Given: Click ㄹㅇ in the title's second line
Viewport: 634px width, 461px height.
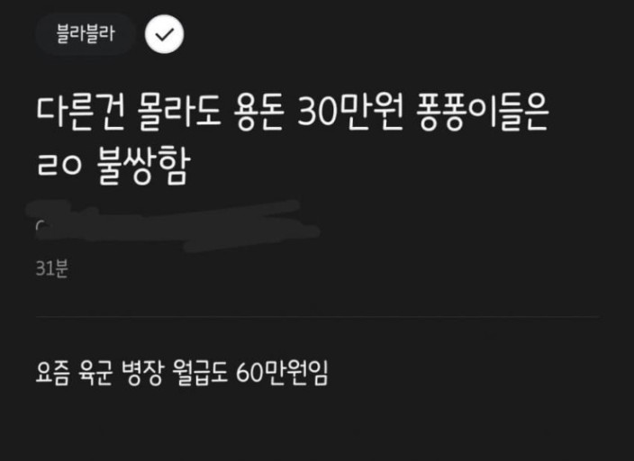Looking at the screenshot, I should tap(59, 165).
